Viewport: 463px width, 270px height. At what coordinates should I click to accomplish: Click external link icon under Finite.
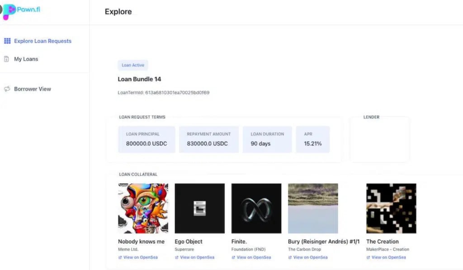click(233, 258)
